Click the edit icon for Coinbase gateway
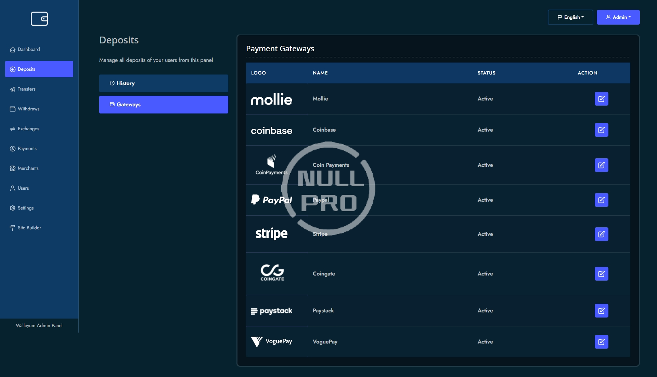Image resolution: width=657 pixels, height=377 pixels. click(601, 130)
